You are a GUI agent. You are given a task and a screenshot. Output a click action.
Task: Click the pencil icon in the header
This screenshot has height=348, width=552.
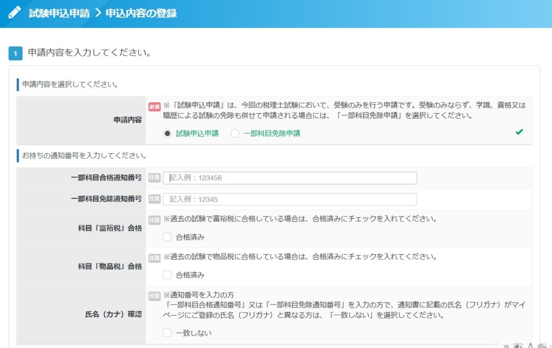pyautogui.click(x=15, y=13)
